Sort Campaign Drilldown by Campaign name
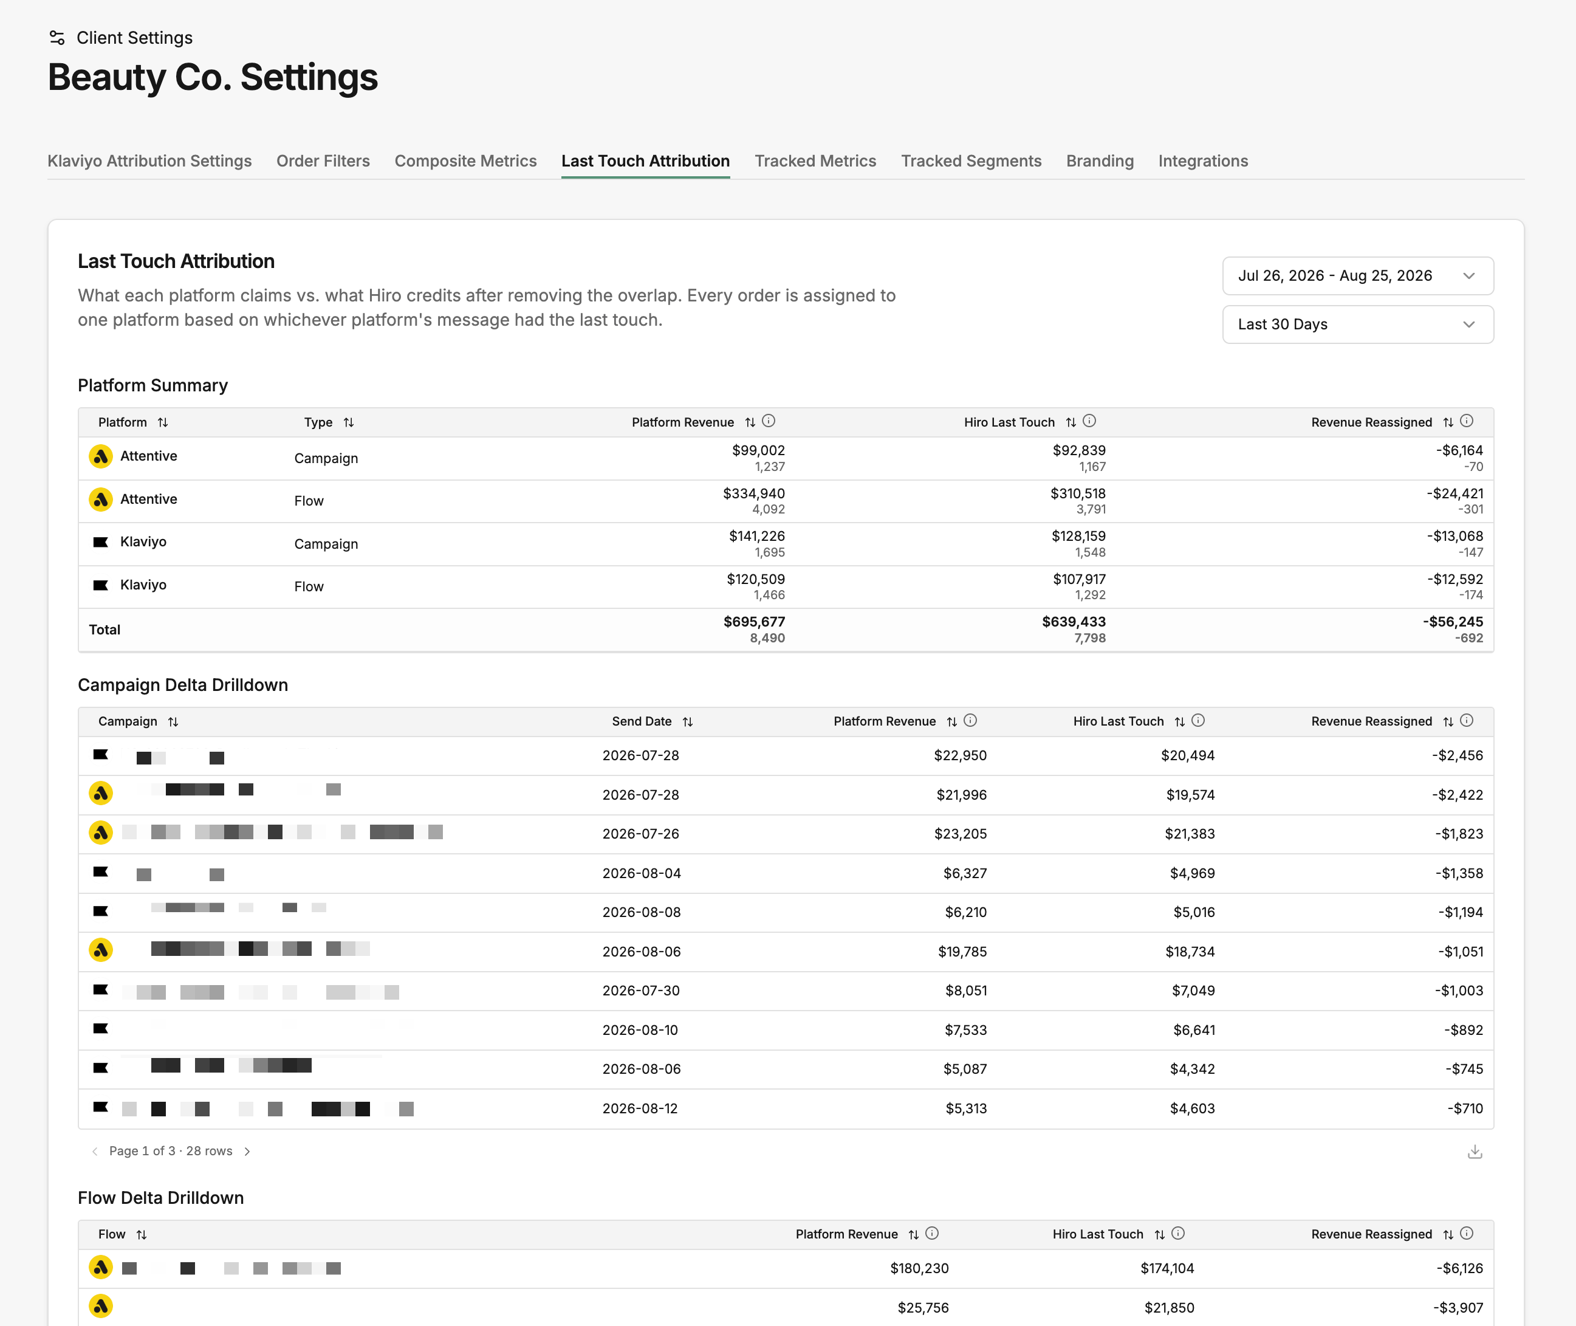1576x1326 pixels. click(x=174, y=721)
